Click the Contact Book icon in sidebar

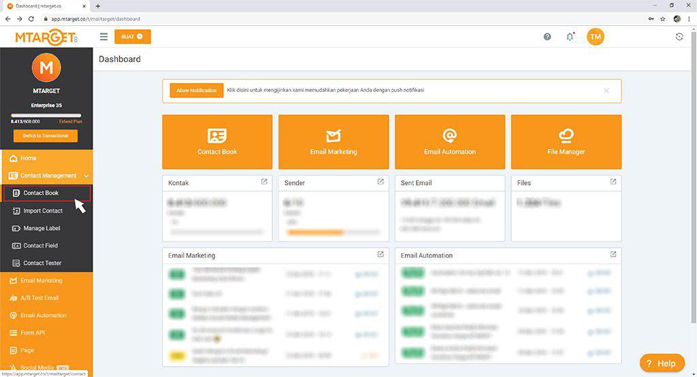pyautogui.click(x=16, y=193)
